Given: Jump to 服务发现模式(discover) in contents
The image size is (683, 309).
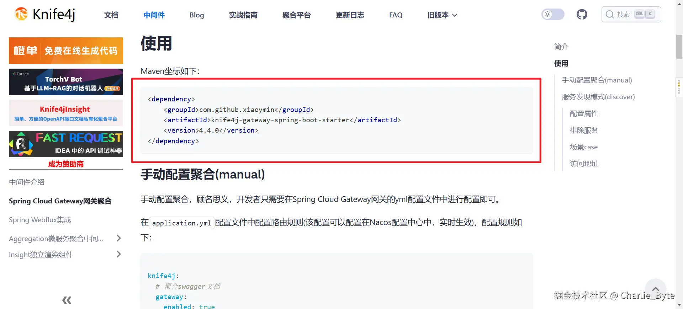Looking at the screenshot, I should [x=598, y=97].
